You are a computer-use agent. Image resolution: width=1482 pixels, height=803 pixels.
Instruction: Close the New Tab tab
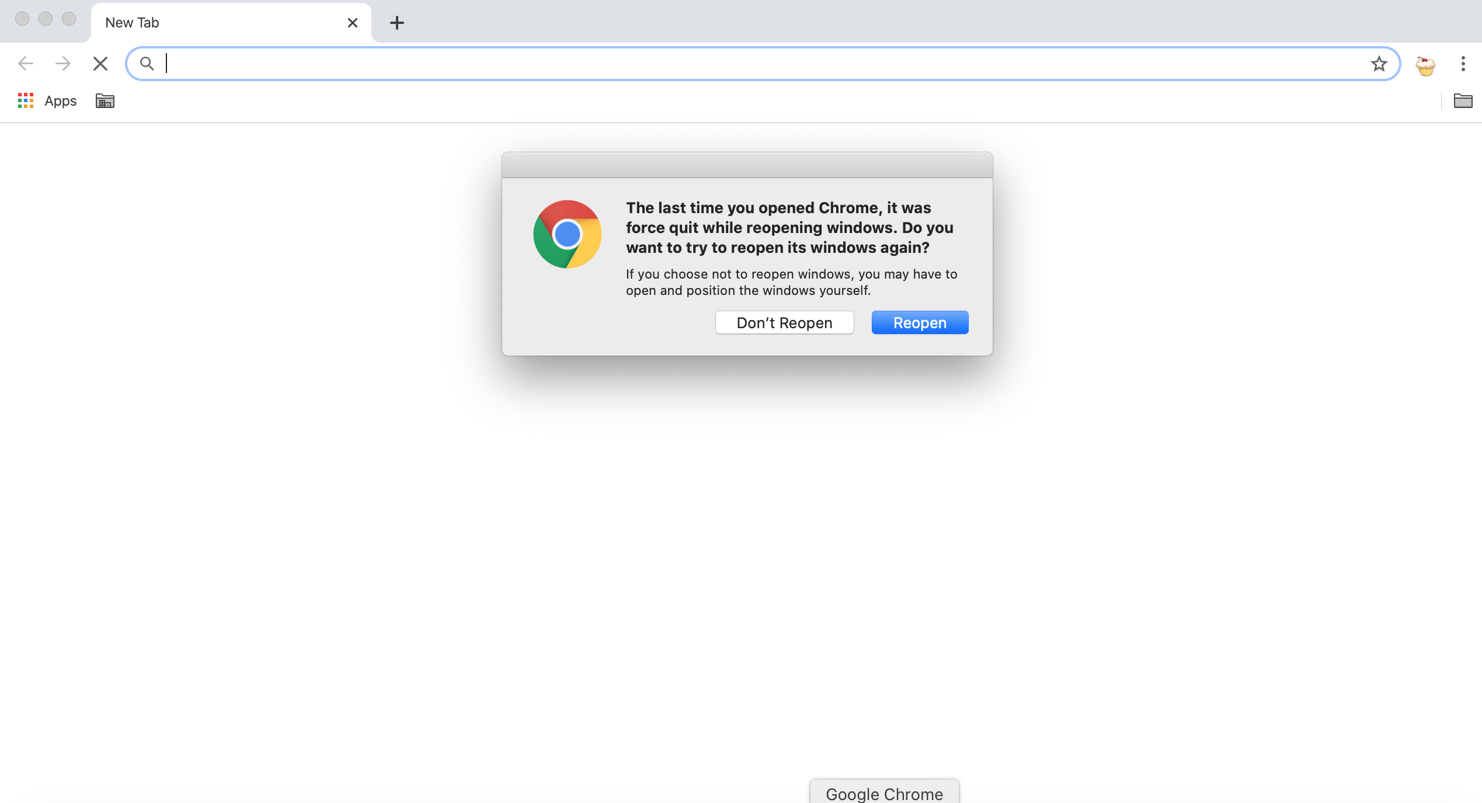[352, 23]
